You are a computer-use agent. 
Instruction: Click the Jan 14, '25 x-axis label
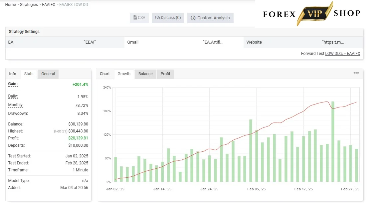(162, 189)
